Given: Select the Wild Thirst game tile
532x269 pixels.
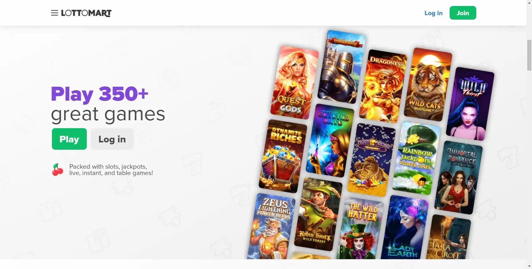Looking at the screenshot, I should [x=470, y=104].
